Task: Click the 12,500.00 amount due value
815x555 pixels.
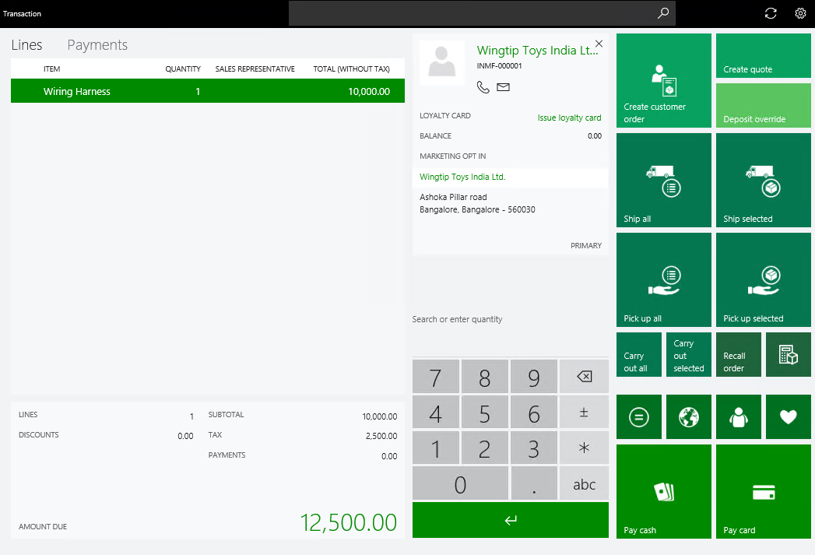Action: (x=348, y=522)
